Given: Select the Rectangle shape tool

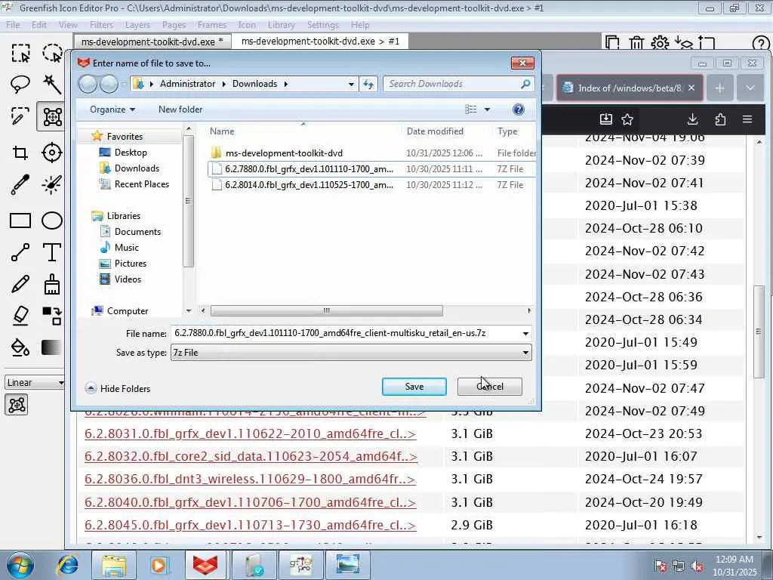Looking at the screenshot, I should (20, 221).
